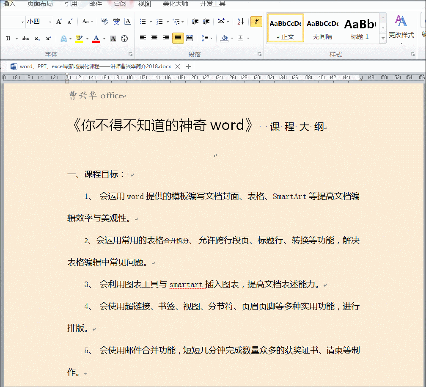Click the Clear Formatting eraser icon

click(104, 22)
